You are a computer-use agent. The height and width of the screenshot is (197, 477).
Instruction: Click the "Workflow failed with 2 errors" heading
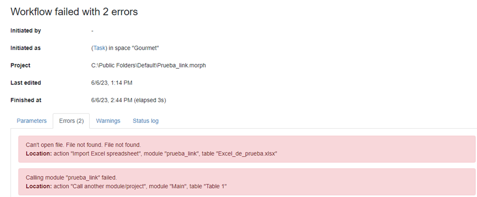coord(74,12)
